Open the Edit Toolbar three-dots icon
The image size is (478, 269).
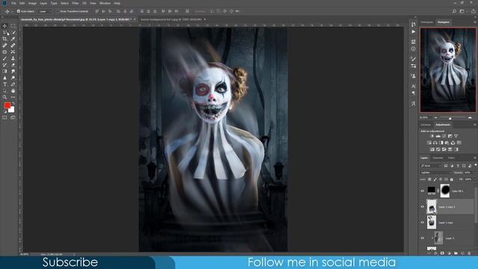[x=13, y=97]
